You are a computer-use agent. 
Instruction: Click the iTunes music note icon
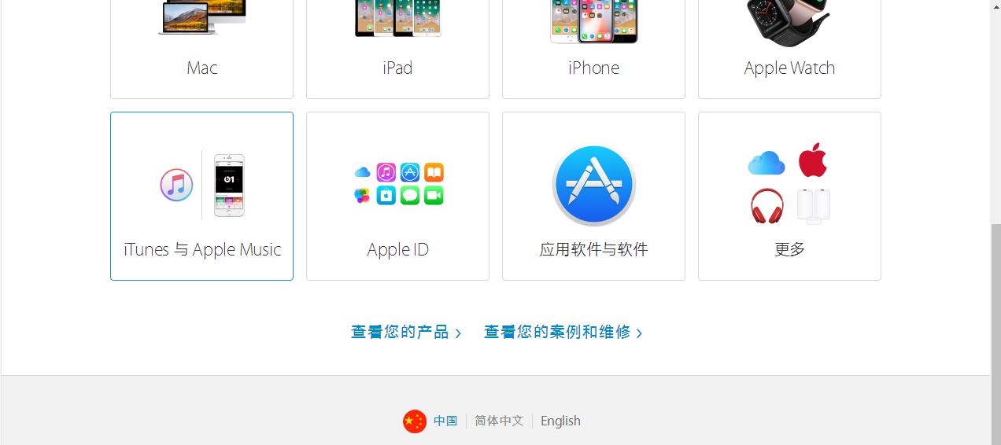(177, 186)
